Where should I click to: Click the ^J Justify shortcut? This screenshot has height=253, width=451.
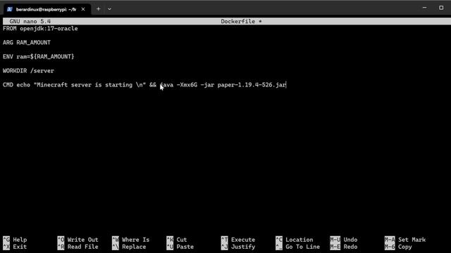pos(238,247)
